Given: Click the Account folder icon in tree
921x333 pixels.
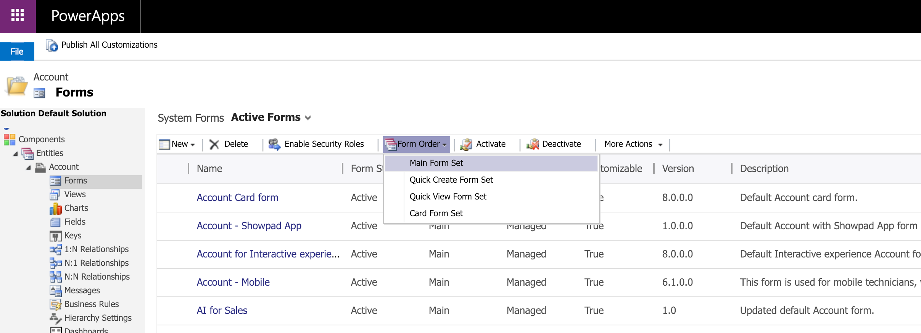Looking at the screenshot, I should click(x=40, y=167).
